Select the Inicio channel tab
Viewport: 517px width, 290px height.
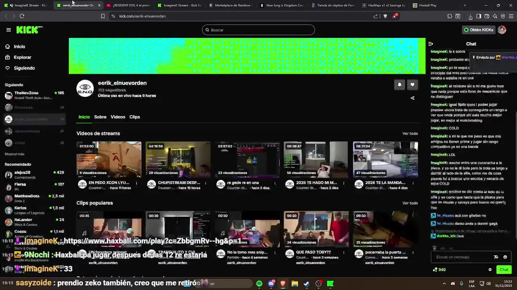pos(84,117)
